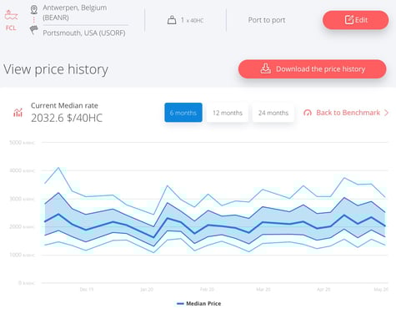The image size is (396, 314).
Task: Click the 4000 y-axis label
Action: click(x=22, y=170)
